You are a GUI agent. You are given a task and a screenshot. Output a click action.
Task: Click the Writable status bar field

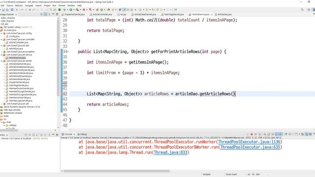[207, 175]
